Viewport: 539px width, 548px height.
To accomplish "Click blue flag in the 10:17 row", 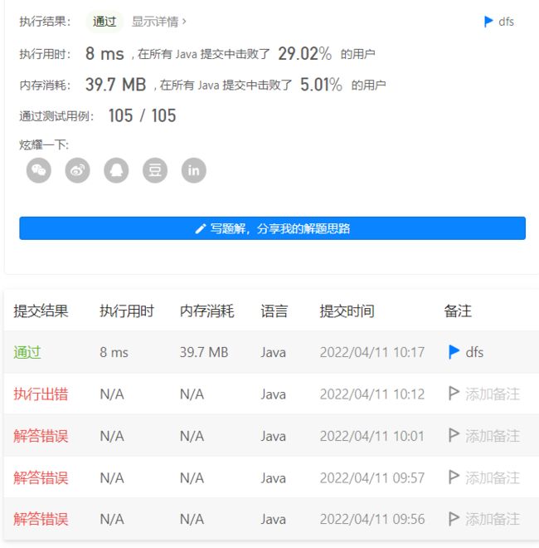I will pyautogui.click(x=454, y=351).
